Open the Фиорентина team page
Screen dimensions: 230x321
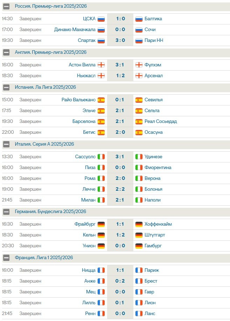158,167
